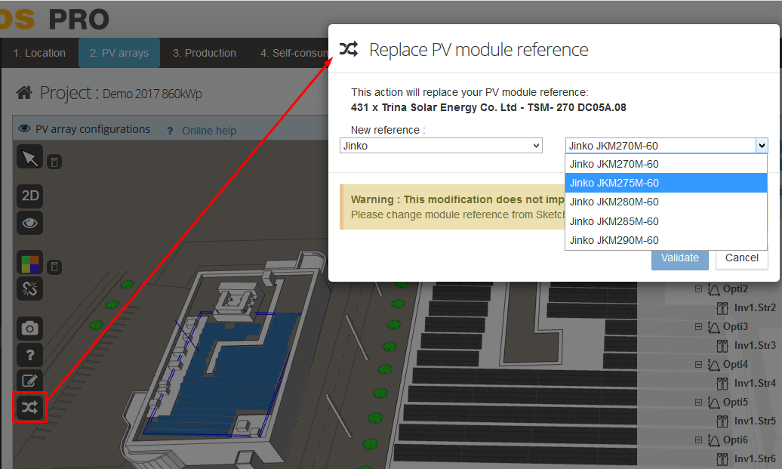Screen dimensions: 782x469
Task: Click the edit pencil tool icon
Action: [29, 381]
